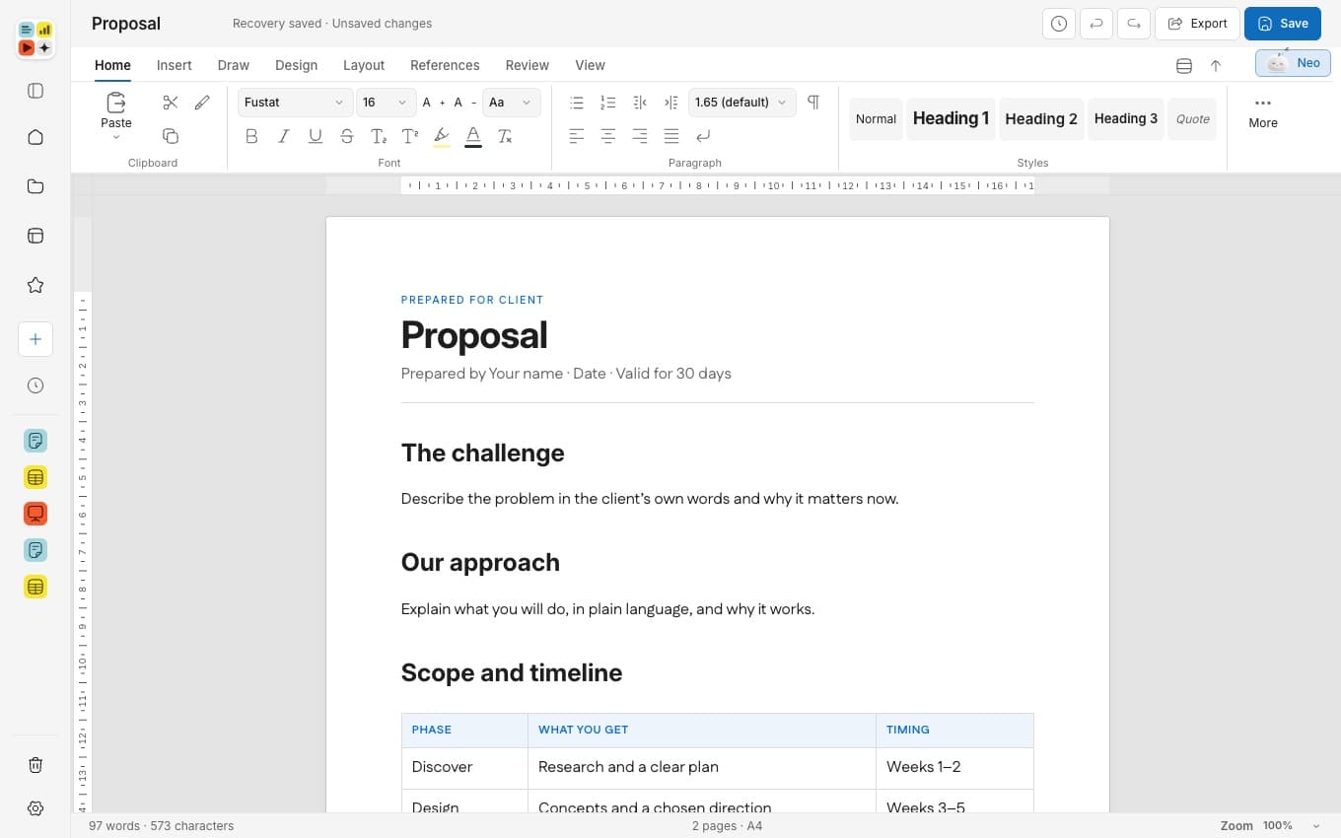Insert a numbered list
1341x838 pixels.
click(608, 103)
